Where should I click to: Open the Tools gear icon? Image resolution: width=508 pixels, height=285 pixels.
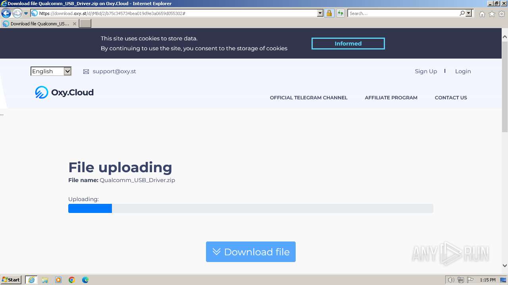point(502,14)
